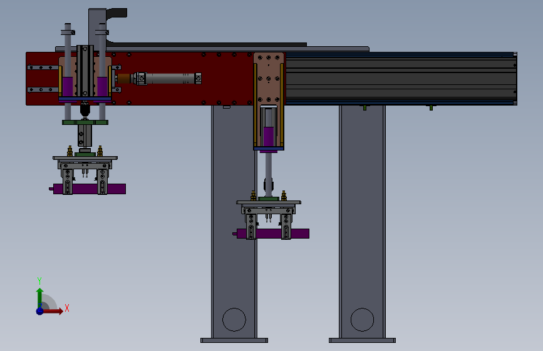Select the purple workpiece held by the left gripper
The image size is (543, 351).
pos(88,189)
